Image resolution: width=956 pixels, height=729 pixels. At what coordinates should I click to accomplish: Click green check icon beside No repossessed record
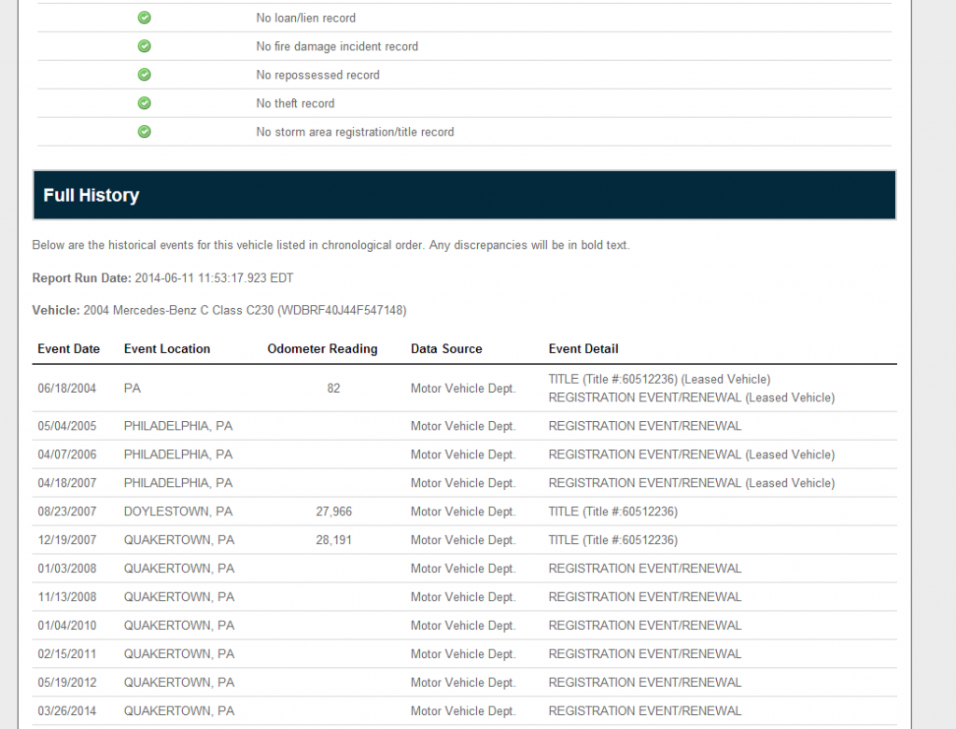click(145, 75)
